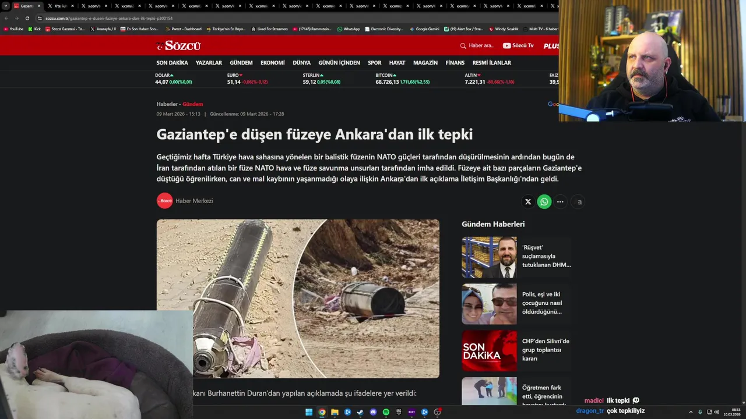Open the En Son Haber bookmark
The width and height of the screenshot is (746, 419).
139,29
